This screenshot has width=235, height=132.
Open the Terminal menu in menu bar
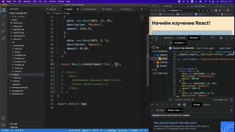pyautogui.click(x=52, y=1)
